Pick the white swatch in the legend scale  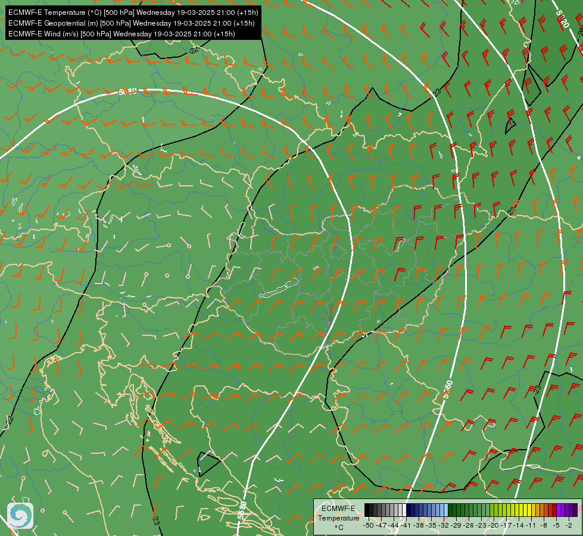[404, 510]
